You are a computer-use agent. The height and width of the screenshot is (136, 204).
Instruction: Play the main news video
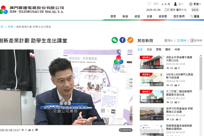point(66,87)
